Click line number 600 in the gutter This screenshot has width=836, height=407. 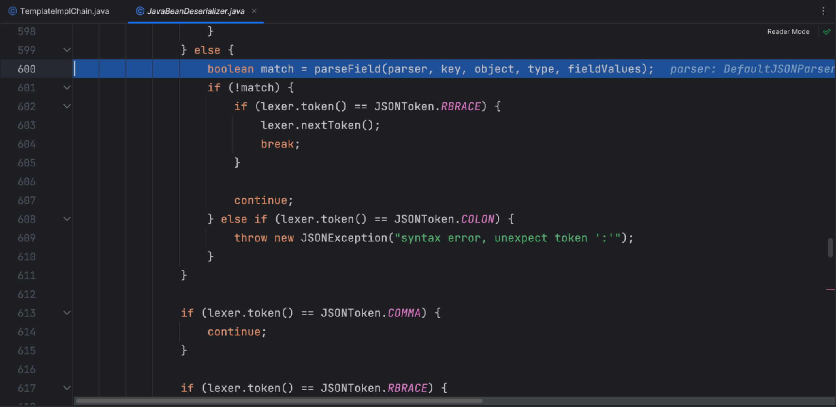pos(27,69)
